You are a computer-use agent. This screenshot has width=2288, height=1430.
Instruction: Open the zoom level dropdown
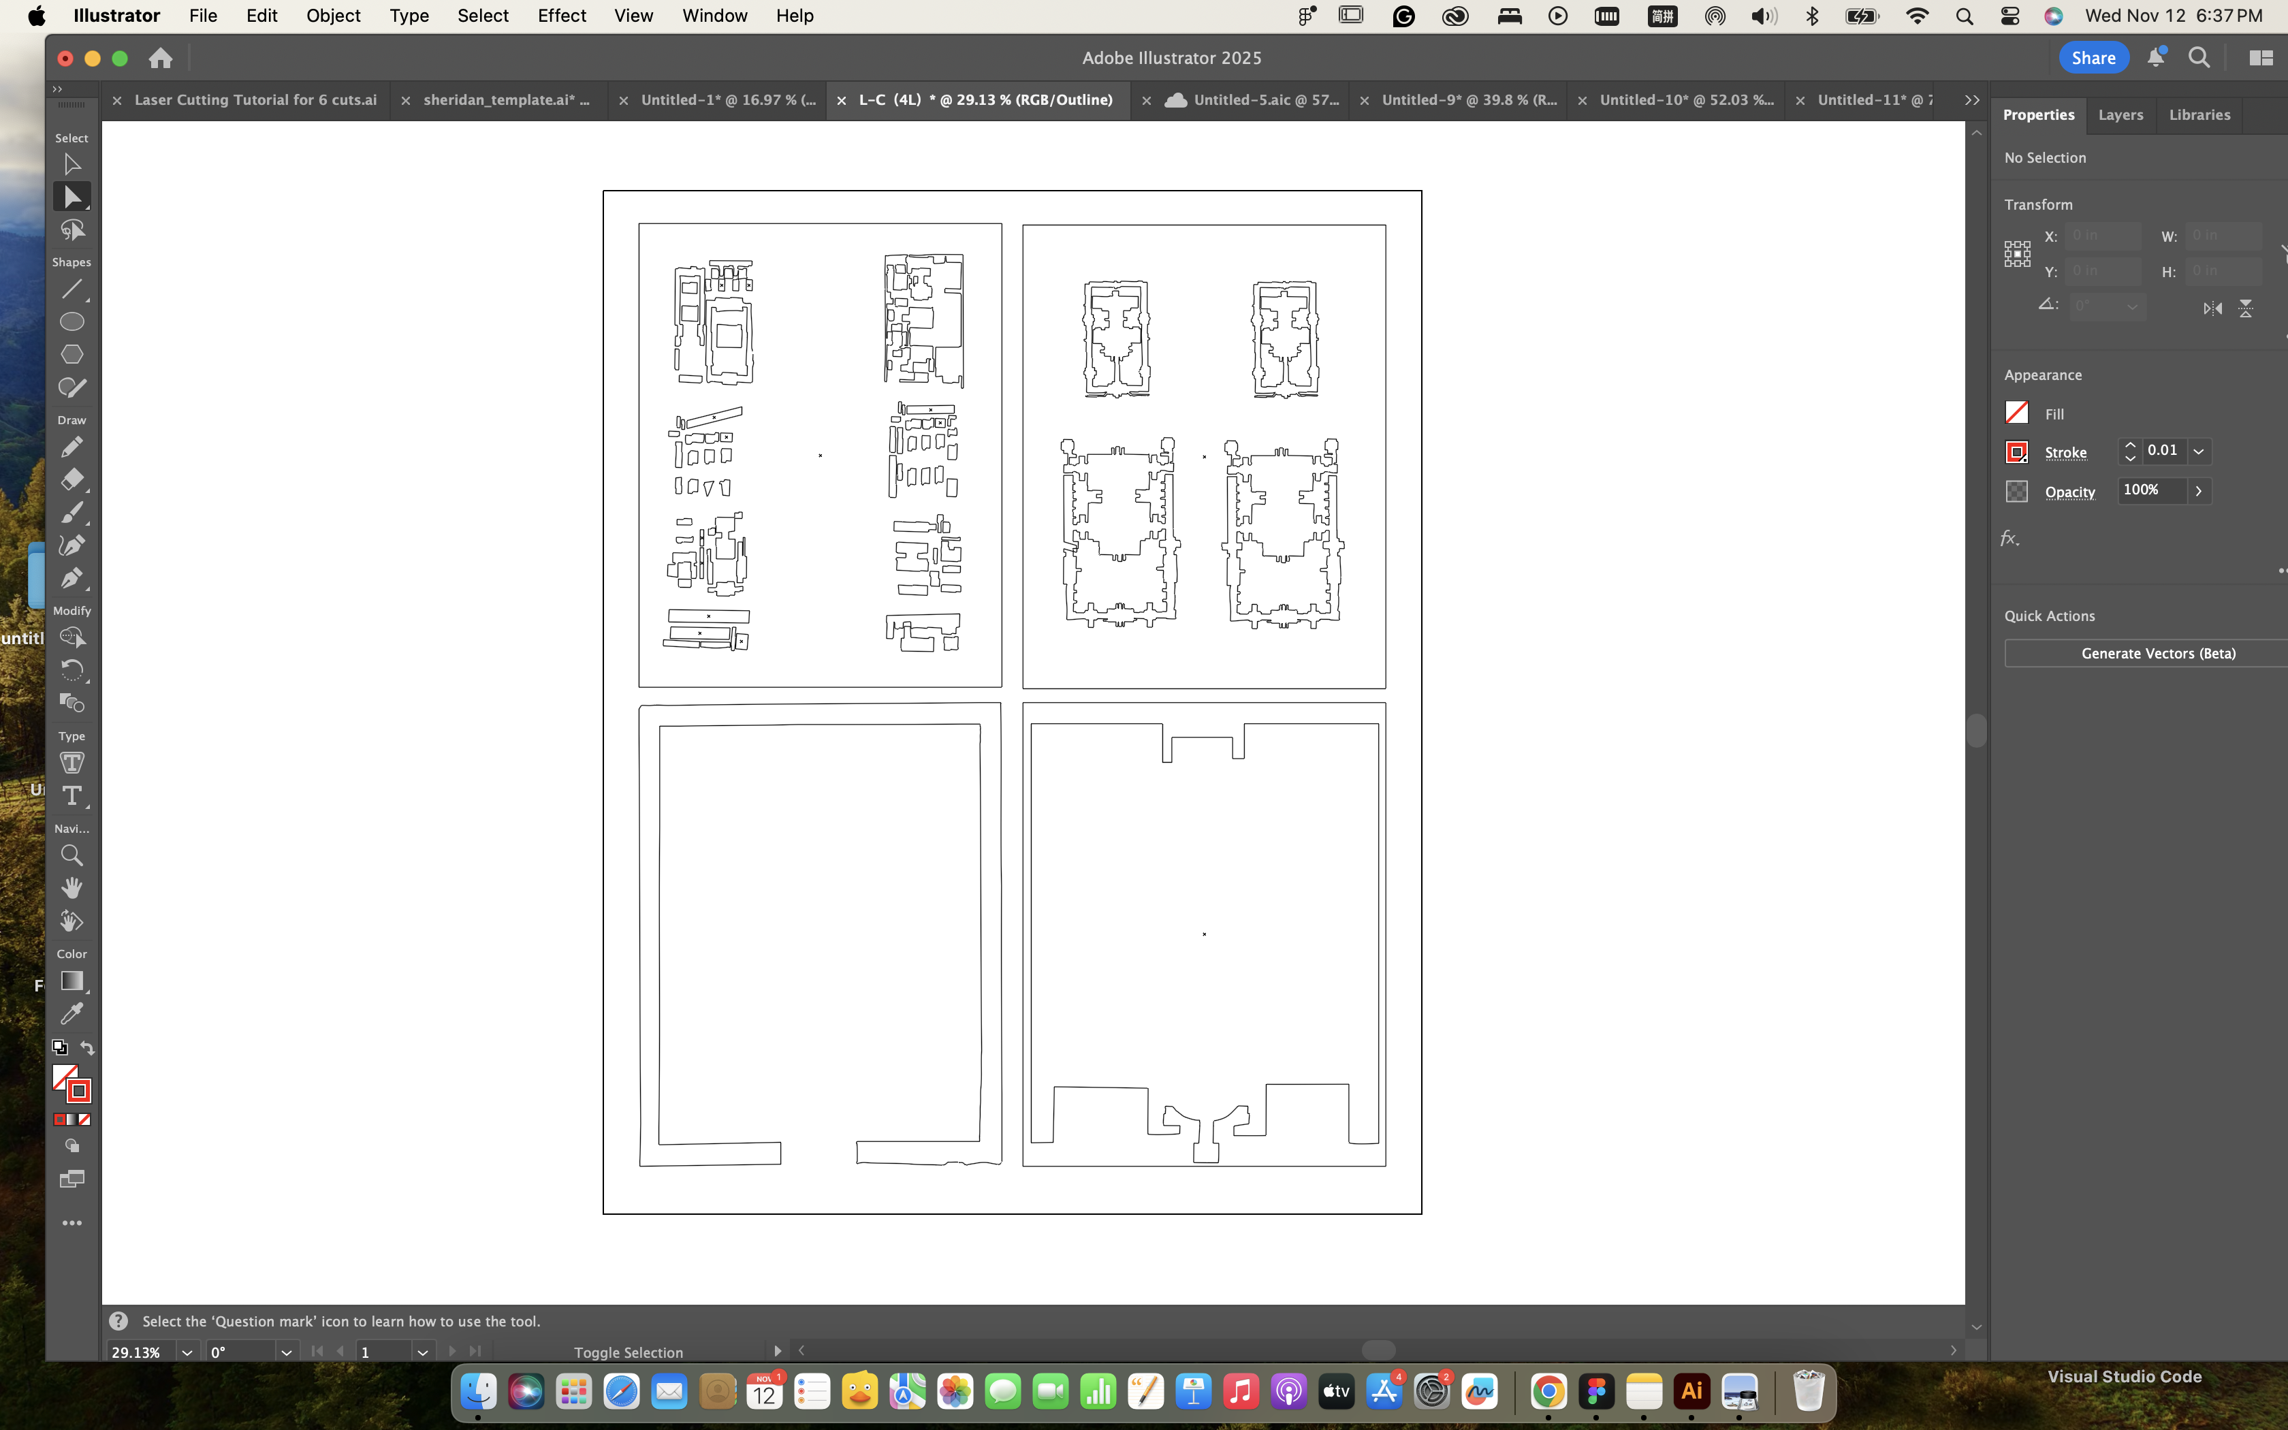187,1352
